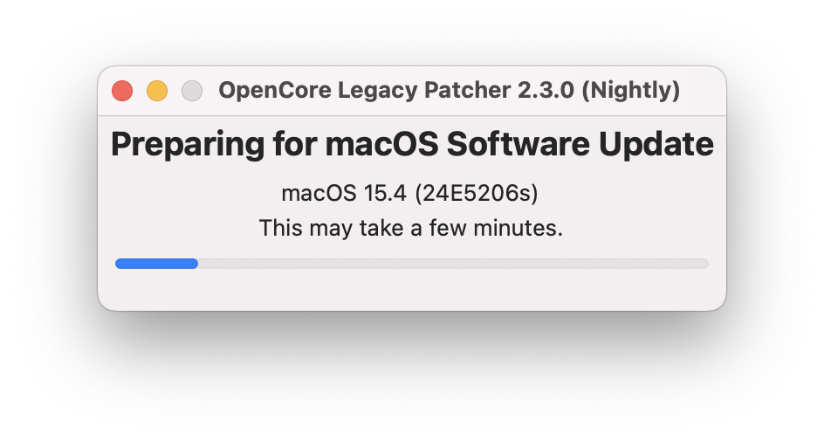
Task: Click the far right end of progress bar
Action: [704, 263]
